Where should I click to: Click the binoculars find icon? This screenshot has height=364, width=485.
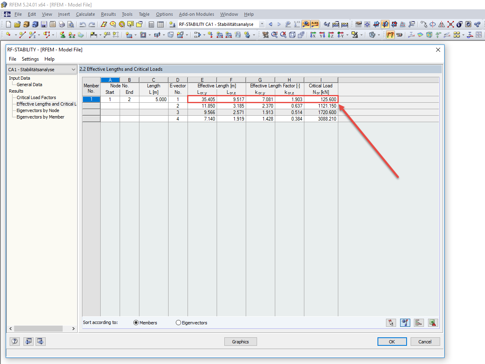pyautogui.click(x=327, y=24)
